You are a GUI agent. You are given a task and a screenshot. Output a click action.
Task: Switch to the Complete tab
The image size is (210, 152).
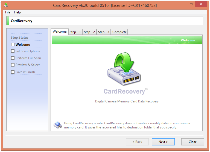click(x=119, y=32)
